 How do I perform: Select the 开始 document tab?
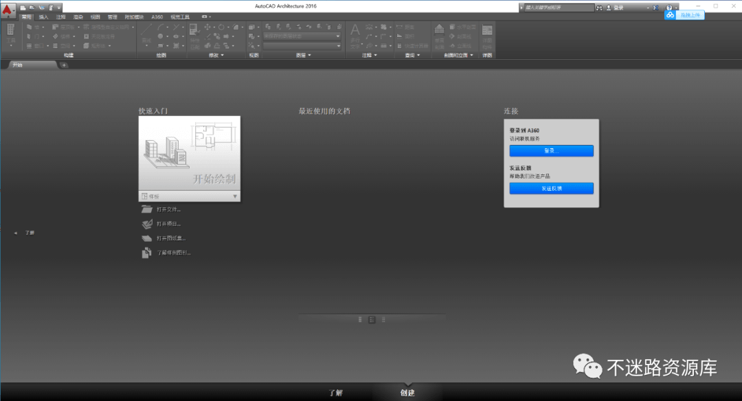(32, 65)
